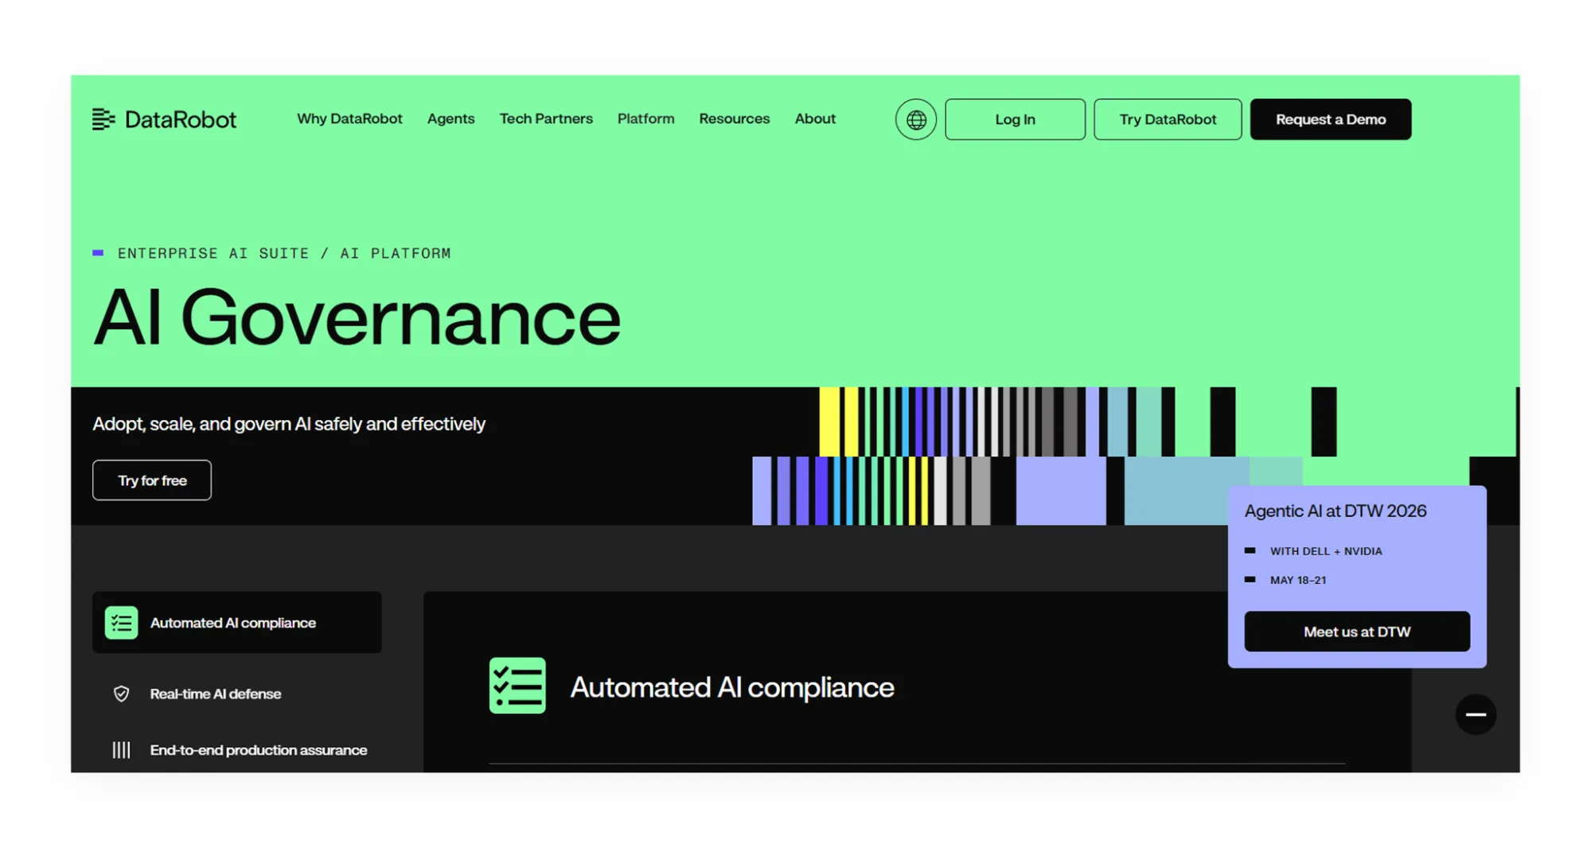Click the DataRobot logo icon
1591x848 pixels.
(x=103, y=119)
